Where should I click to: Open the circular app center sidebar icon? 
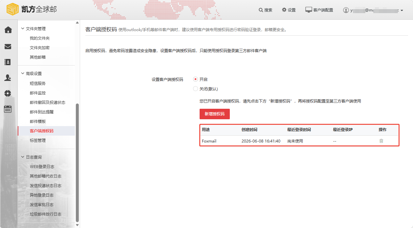coord(8,93)
